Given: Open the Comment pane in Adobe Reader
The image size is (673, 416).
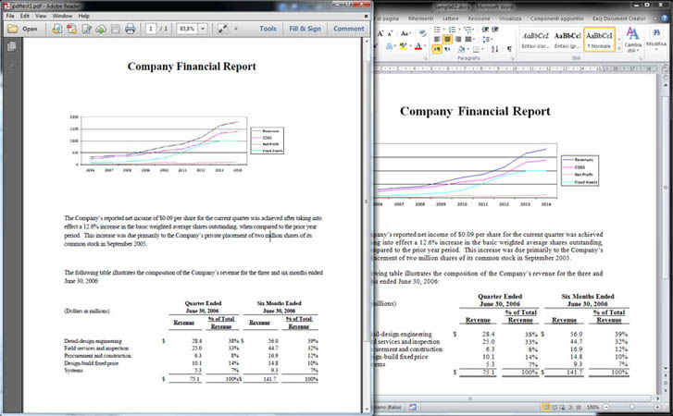Looking at the screenshot, I should point(348,29).
